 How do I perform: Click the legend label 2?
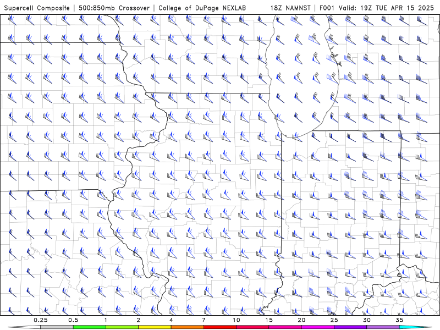[139, 320]
